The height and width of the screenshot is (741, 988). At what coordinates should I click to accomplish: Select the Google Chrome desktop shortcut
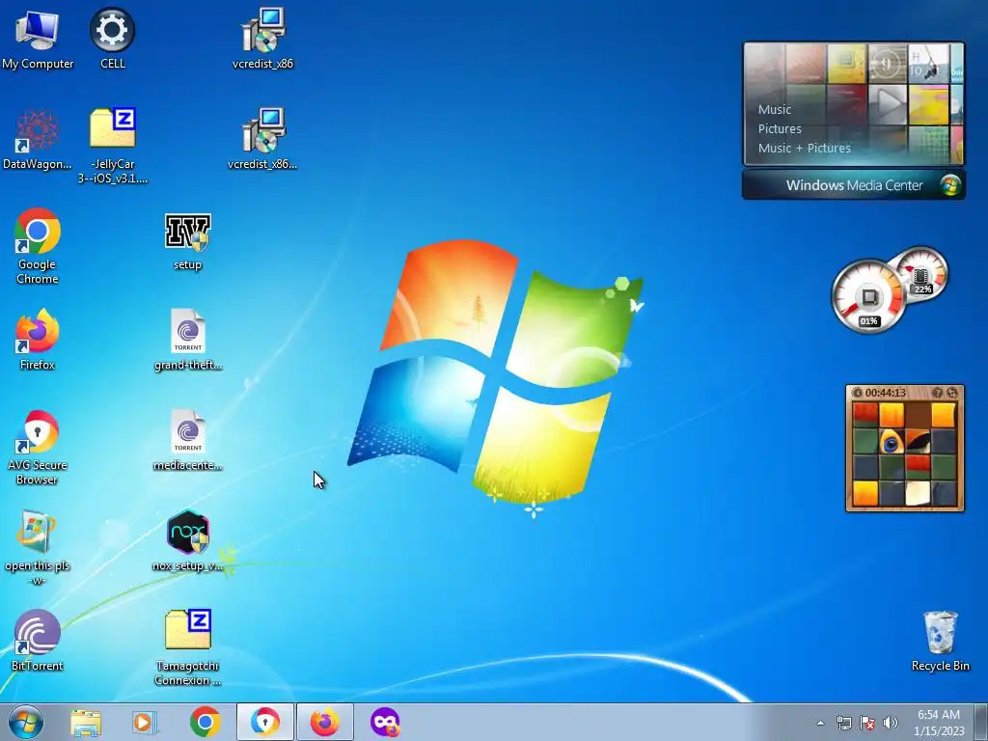[x=38, y=247]
